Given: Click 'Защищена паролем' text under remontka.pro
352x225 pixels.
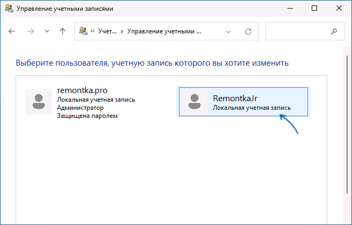Looking at the screenshot, I should click(x=87, y=116).
